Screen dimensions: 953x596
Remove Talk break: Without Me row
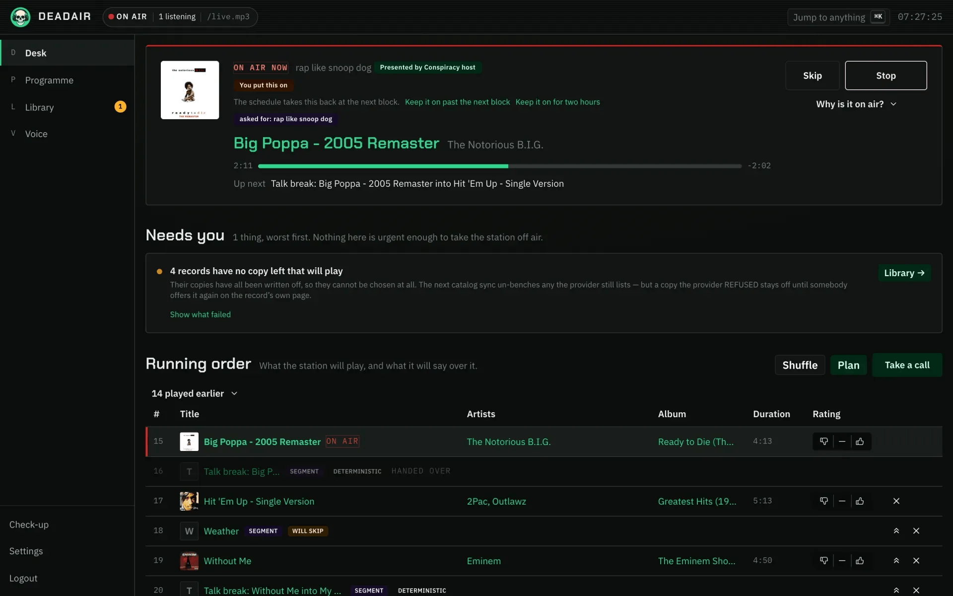tap(916, 591)
